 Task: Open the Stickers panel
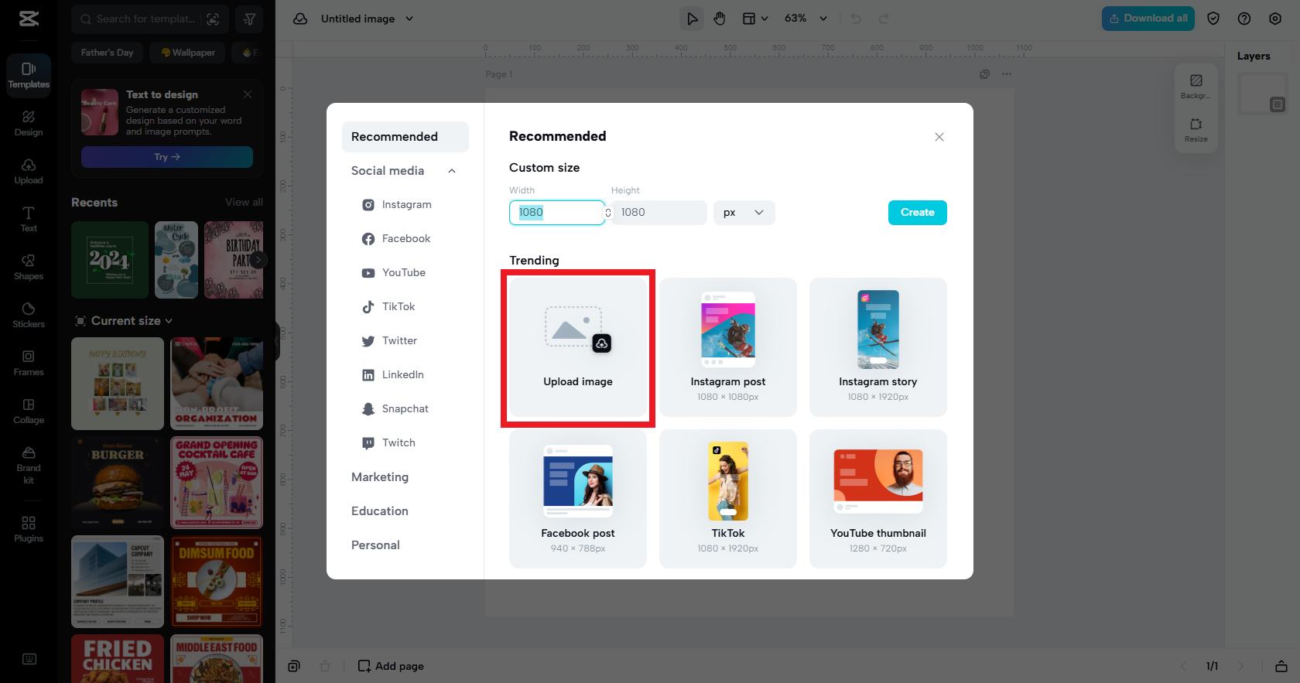pos(29,316)
